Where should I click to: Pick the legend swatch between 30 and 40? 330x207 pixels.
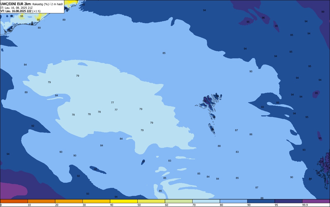coord(96,201)
